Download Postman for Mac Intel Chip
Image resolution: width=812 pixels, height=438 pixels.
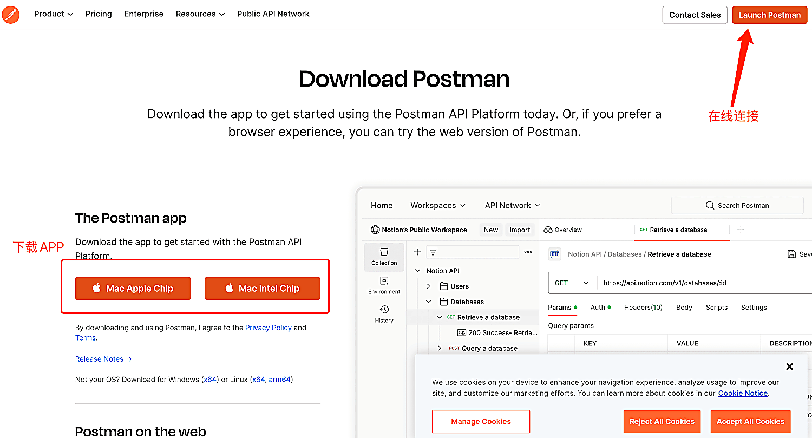click(x=263, y=289)
